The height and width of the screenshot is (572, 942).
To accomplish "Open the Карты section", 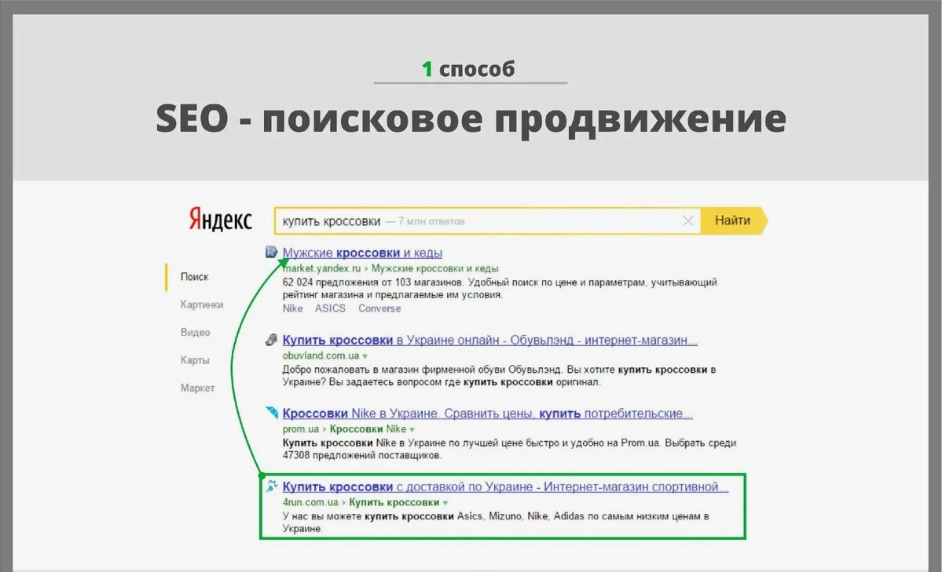I will pos(196,360).
